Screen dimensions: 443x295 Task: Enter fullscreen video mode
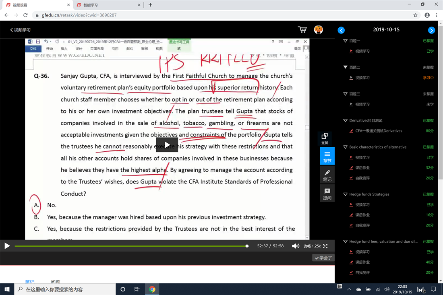click(325, 246)
